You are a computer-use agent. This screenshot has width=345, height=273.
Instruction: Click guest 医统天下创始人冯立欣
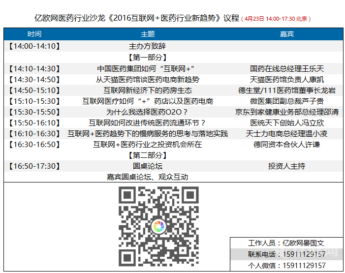click(x=287, y=123)
